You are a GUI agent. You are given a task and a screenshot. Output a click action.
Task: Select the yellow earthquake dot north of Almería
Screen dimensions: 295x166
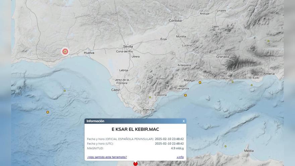tap(269, 41)
